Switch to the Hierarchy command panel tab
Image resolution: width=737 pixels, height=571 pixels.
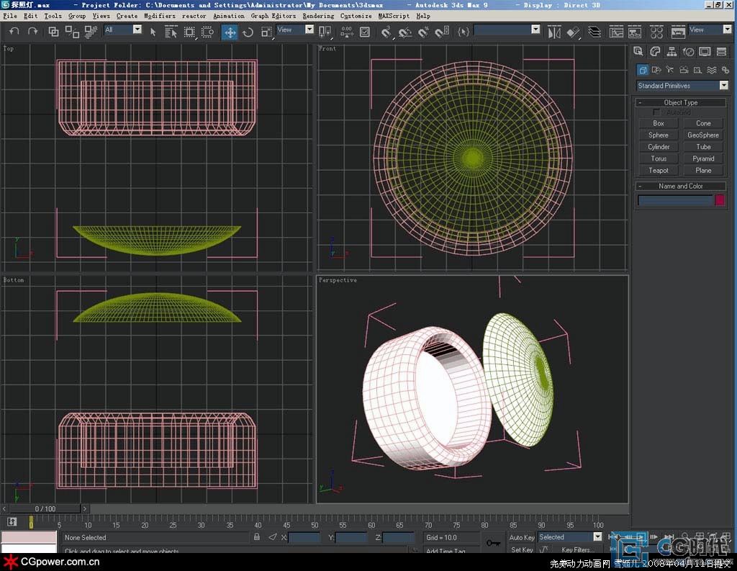pyautogui.click(x=672, y=52)
